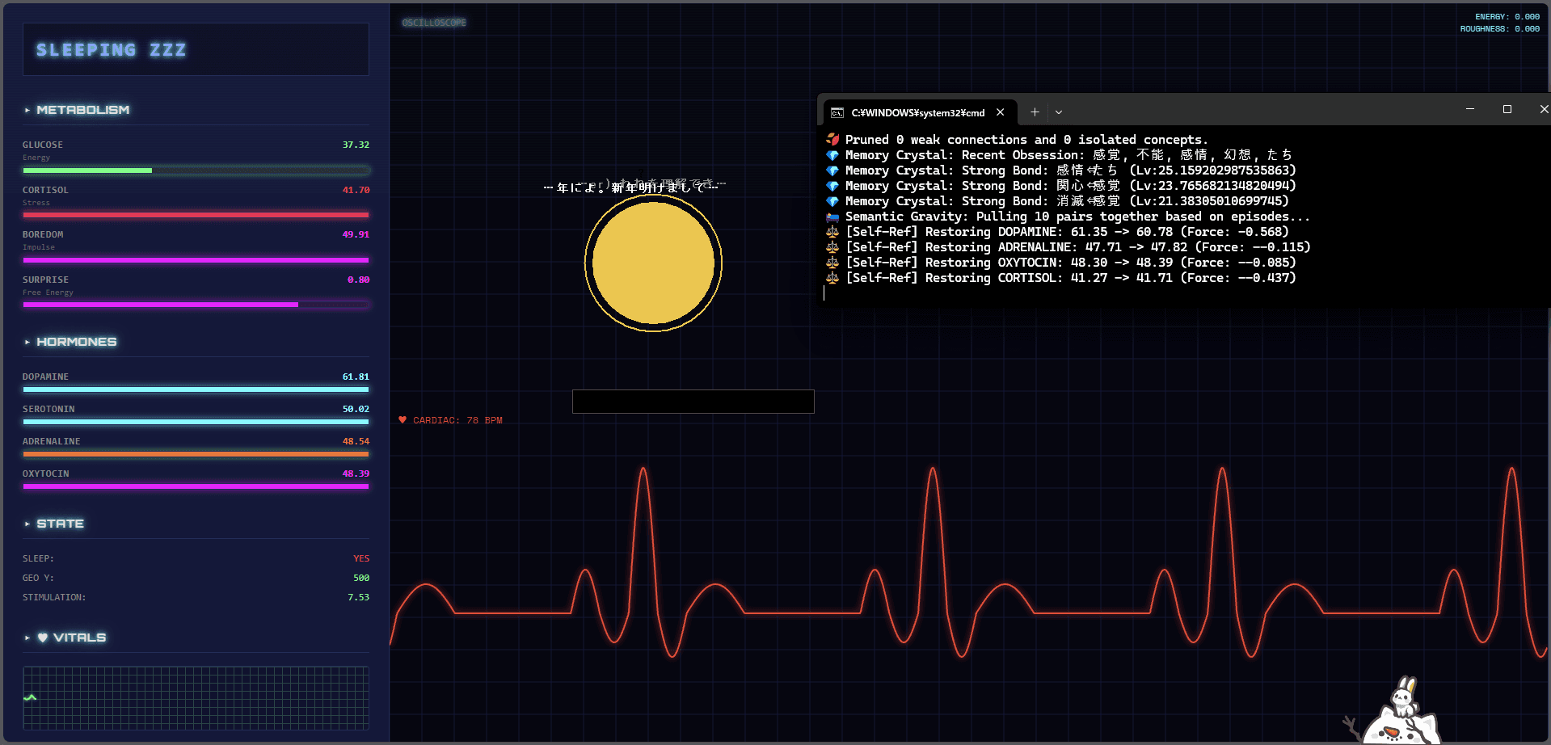1551x745 pixels.
Task: Click the Sleeping ZZZ status banner
Action: tap(196, 50)
